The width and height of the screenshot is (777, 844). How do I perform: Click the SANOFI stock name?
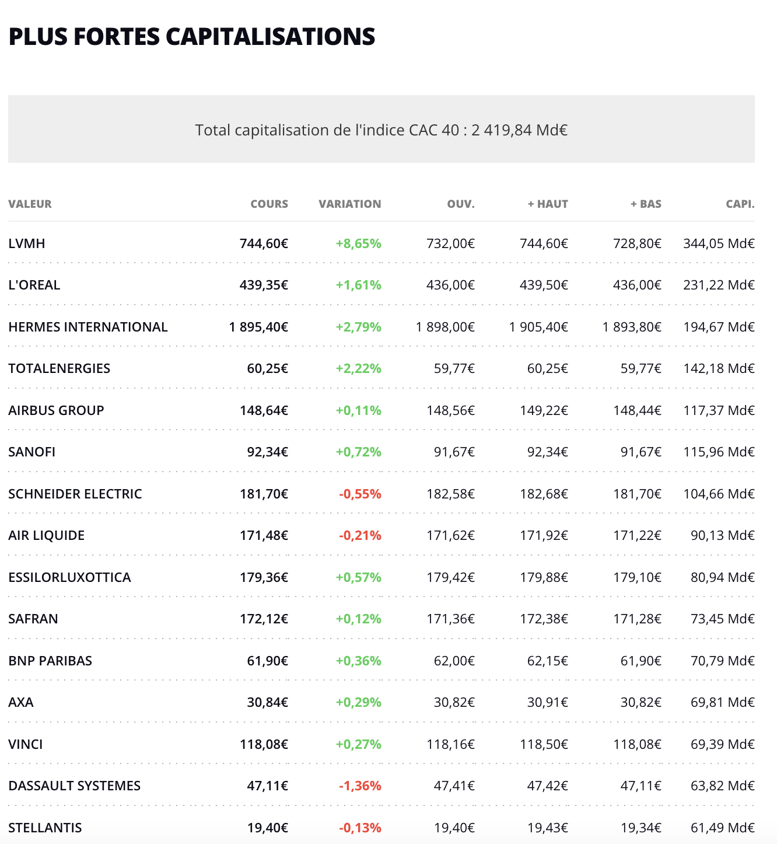(x=32, y=452)
